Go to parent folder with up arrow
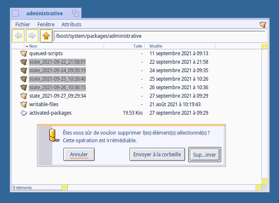 coord(46,36)
